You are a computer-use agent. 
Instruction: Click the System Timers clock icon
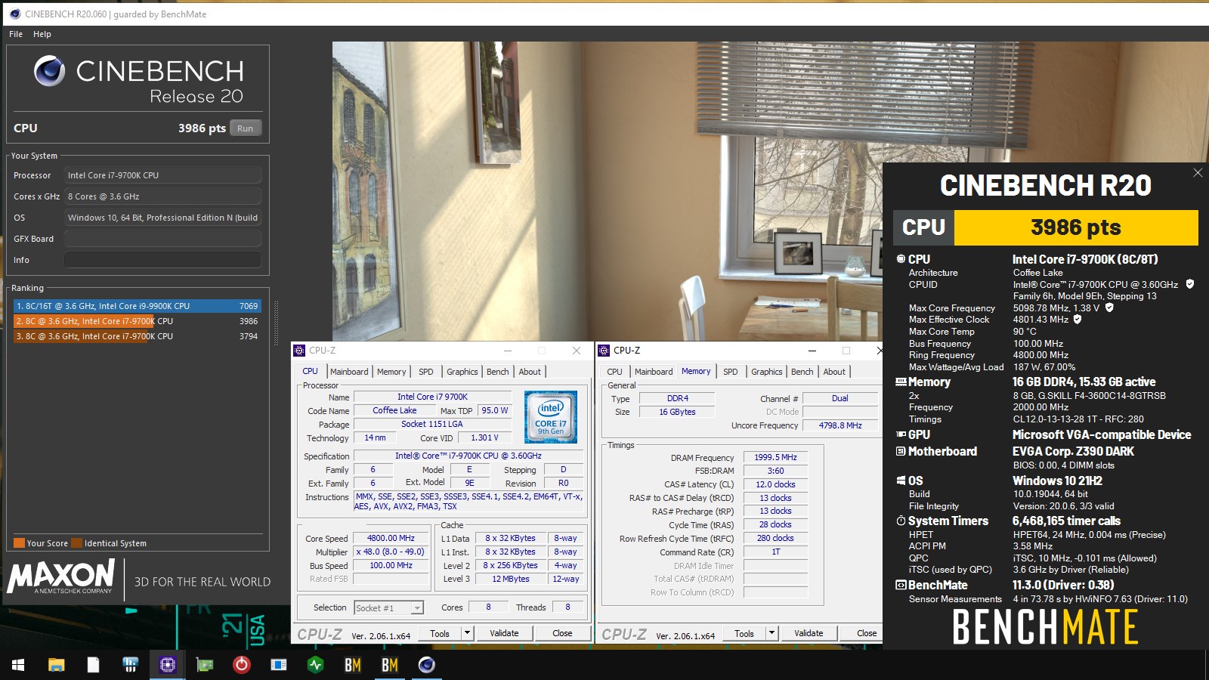click(901, 521)
